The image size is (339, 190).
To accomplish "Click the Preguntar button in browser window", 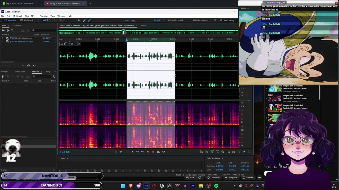I will 231,178.
